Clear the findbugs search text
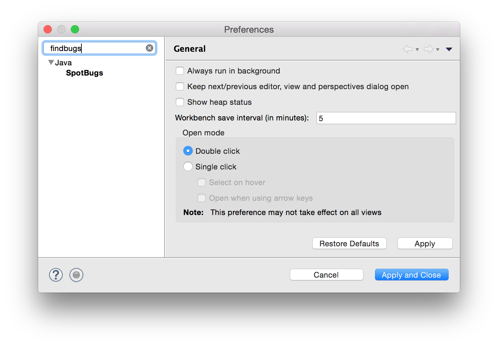The image size is (498, 347). tap(150, 48)
